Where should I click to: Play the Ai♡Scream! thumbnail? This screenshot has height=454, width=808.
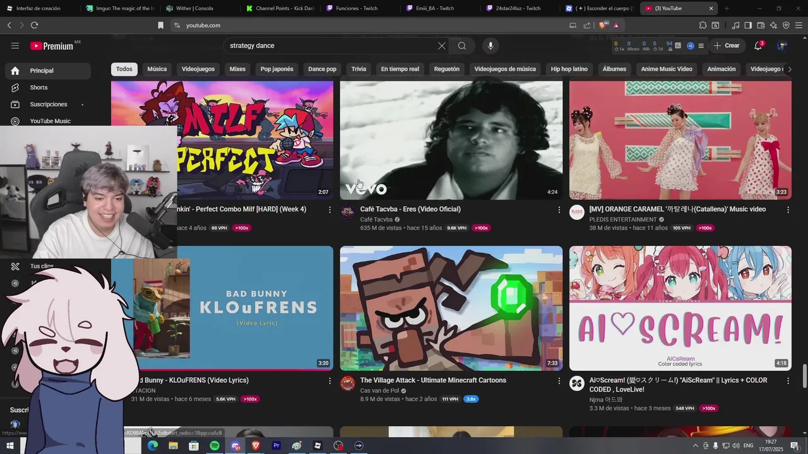pyautogui.click(x=680, y=308)
